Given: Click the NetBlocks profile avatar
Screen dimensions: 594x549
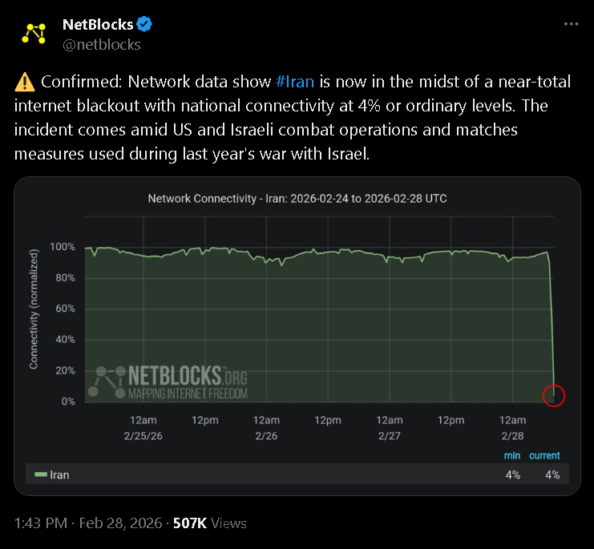Looking at the screenshot, I should pyautogui.click(x=34, y=34).
